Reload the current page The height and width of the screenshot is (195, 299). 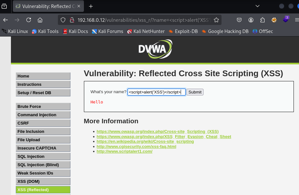[x=29, y=20]
